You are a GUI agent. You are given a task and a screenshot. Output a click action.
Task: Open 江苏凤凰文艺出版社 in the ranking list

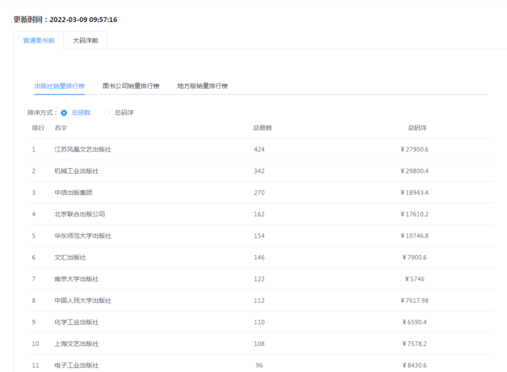(83, 150)
